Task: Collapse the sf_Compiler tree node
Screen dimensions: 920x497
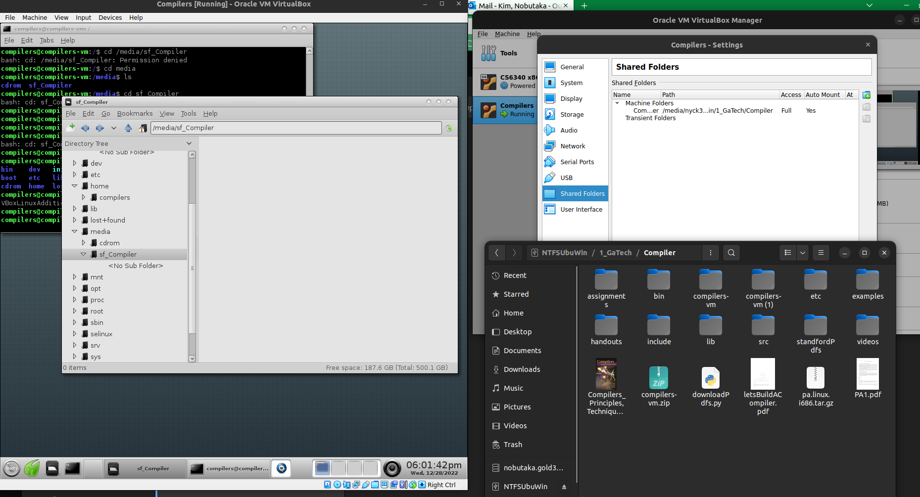Action: 84,254
